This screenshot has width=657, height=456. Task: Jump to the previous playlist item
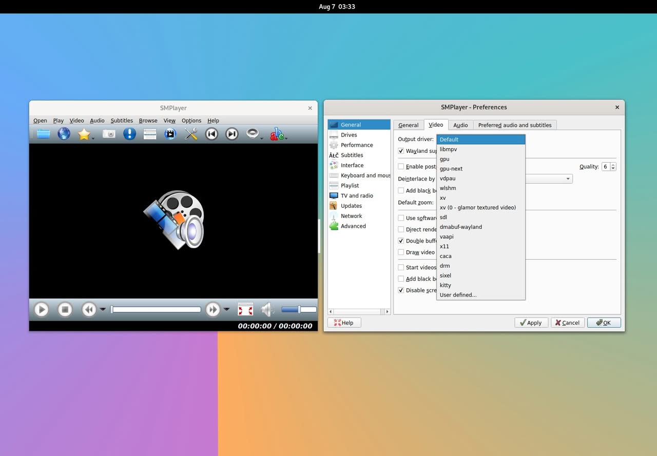click(x=211, y=134)
